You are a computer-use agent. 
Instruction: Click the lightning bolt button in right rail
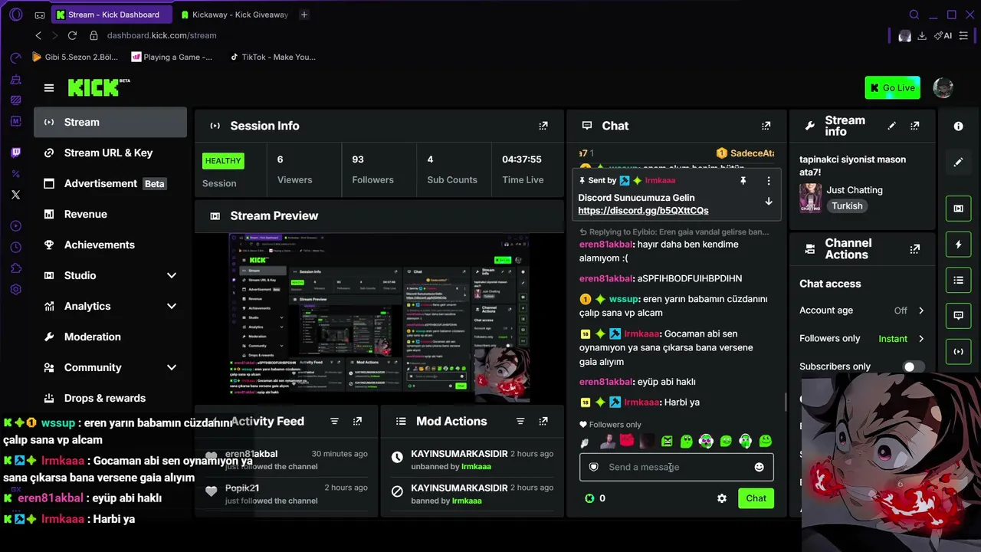958,245
